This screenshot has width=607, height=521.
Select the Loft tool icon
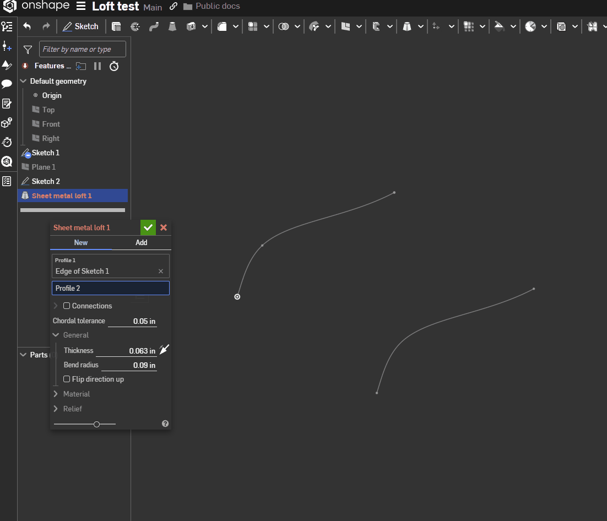coord(172,26)
